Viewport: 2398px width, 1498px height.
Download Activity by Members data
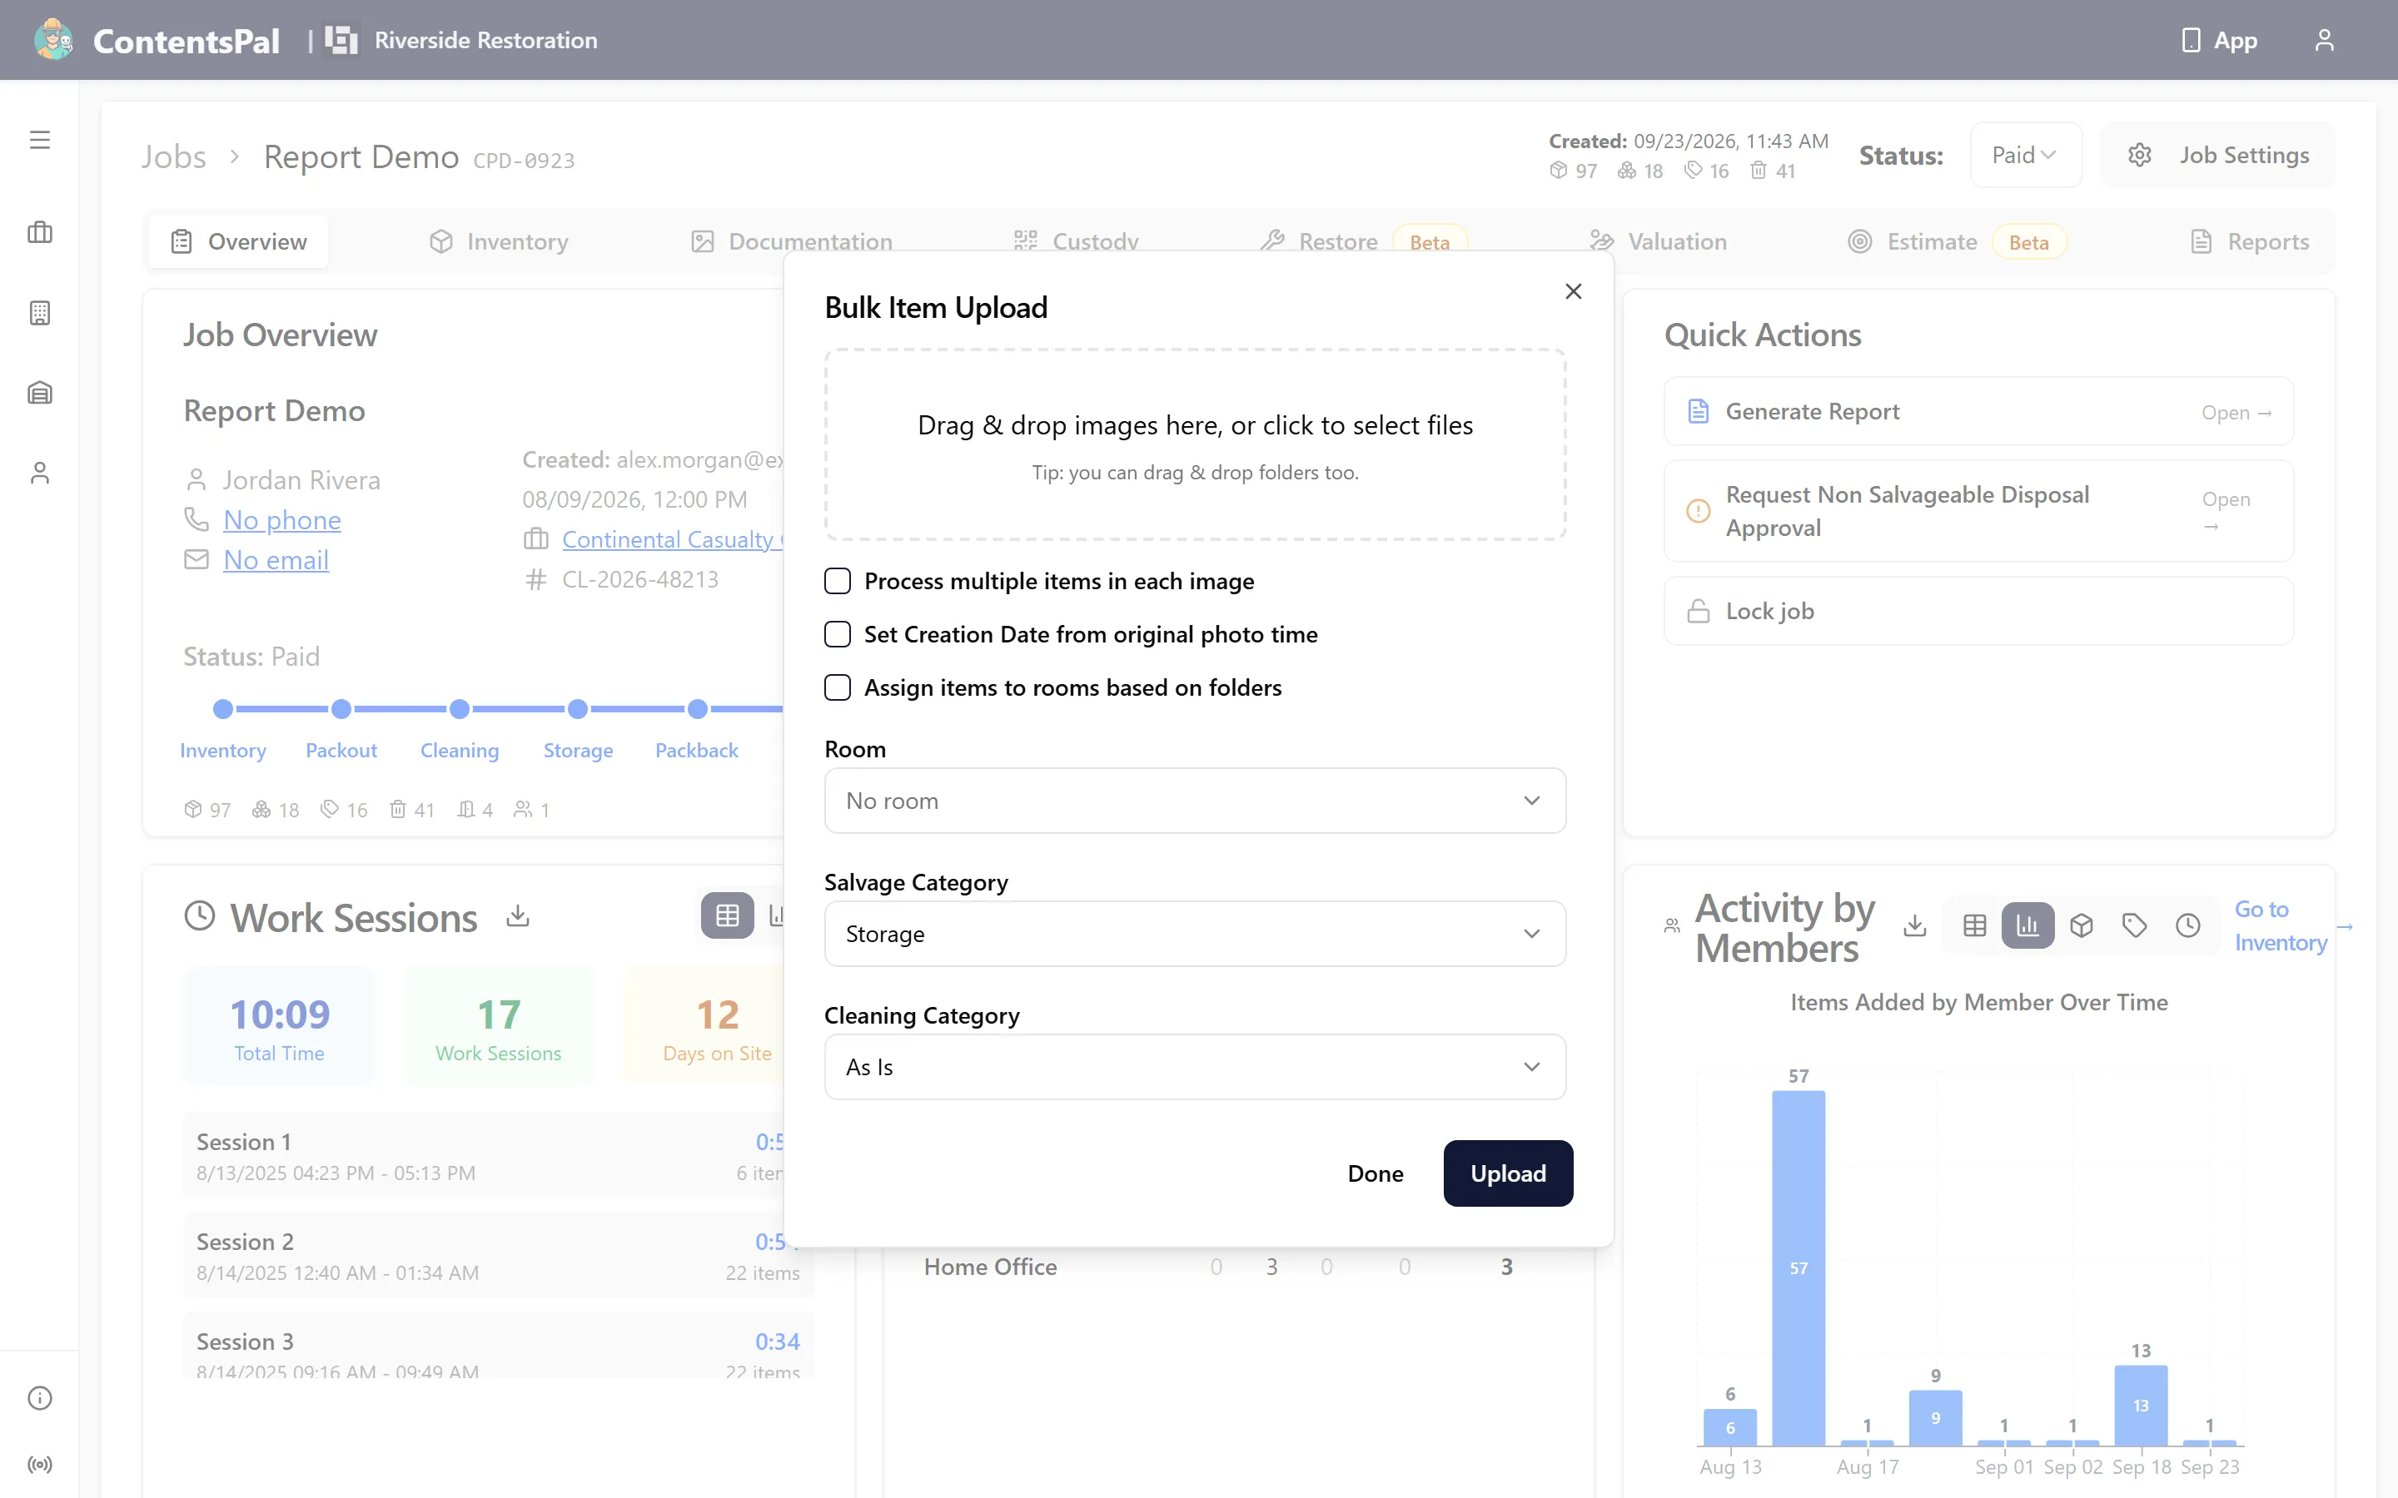click(1914, 925)
